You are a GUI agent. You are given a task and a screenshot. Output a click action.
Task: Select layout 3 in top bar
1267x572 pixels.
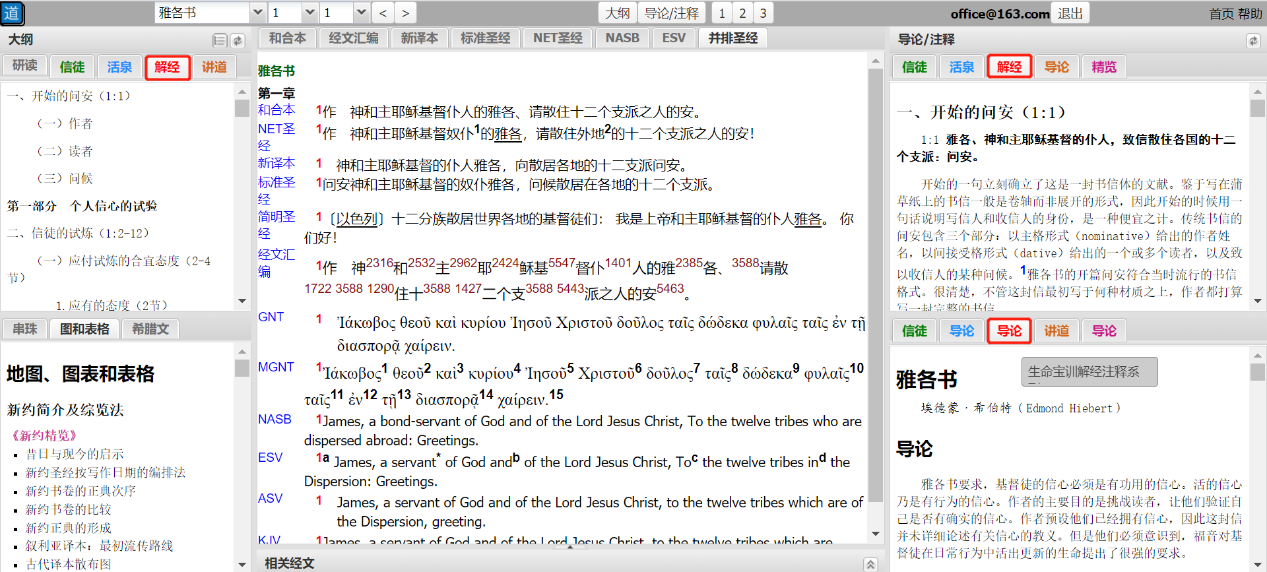click(x=763, y=13)
